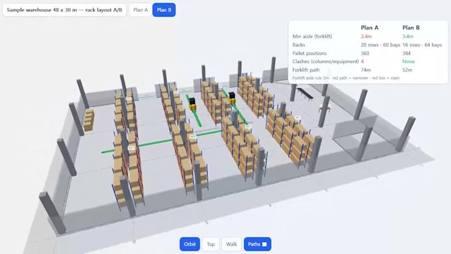The image size is (451, 254).
Task: Click the 'Pallet positions' row label
Action: click(309, 53)
